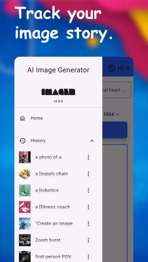Click the History clock icon

(x=22, y=141)
